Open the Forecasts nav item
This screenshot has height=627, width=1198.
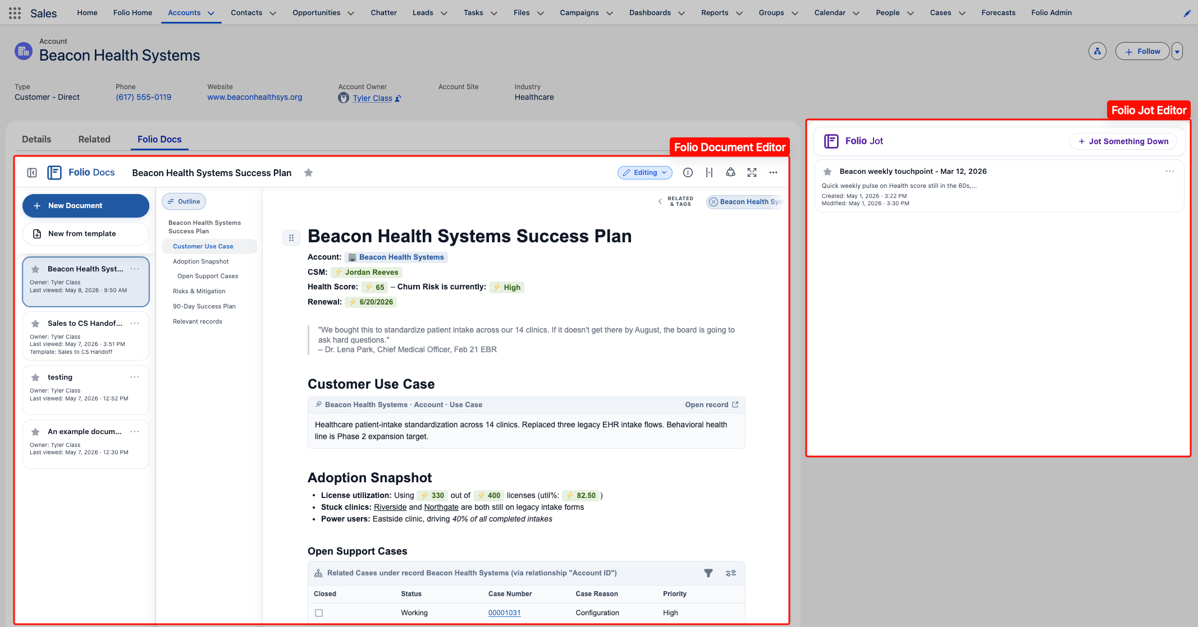[x=998, y=13]
